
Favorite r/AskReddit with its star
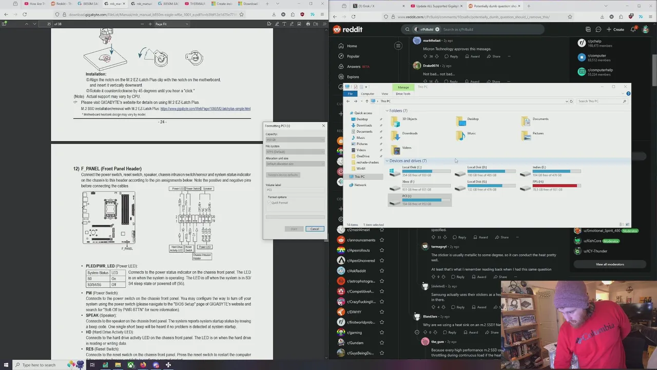[381, 271]
